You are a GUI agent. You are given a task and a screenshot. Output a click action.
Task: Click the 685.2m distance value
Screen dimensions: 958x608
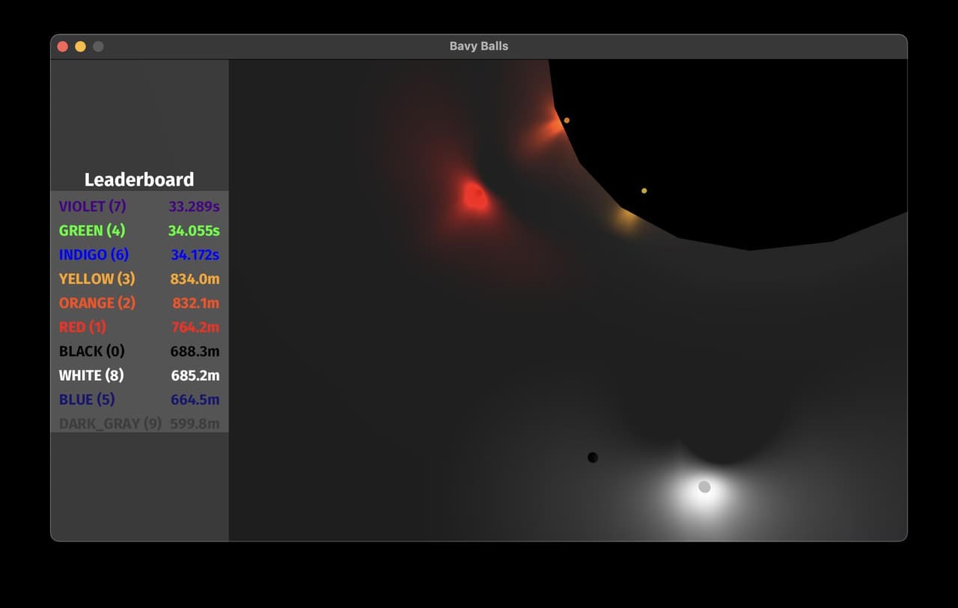pyautogui.click(x=195, y=375)
